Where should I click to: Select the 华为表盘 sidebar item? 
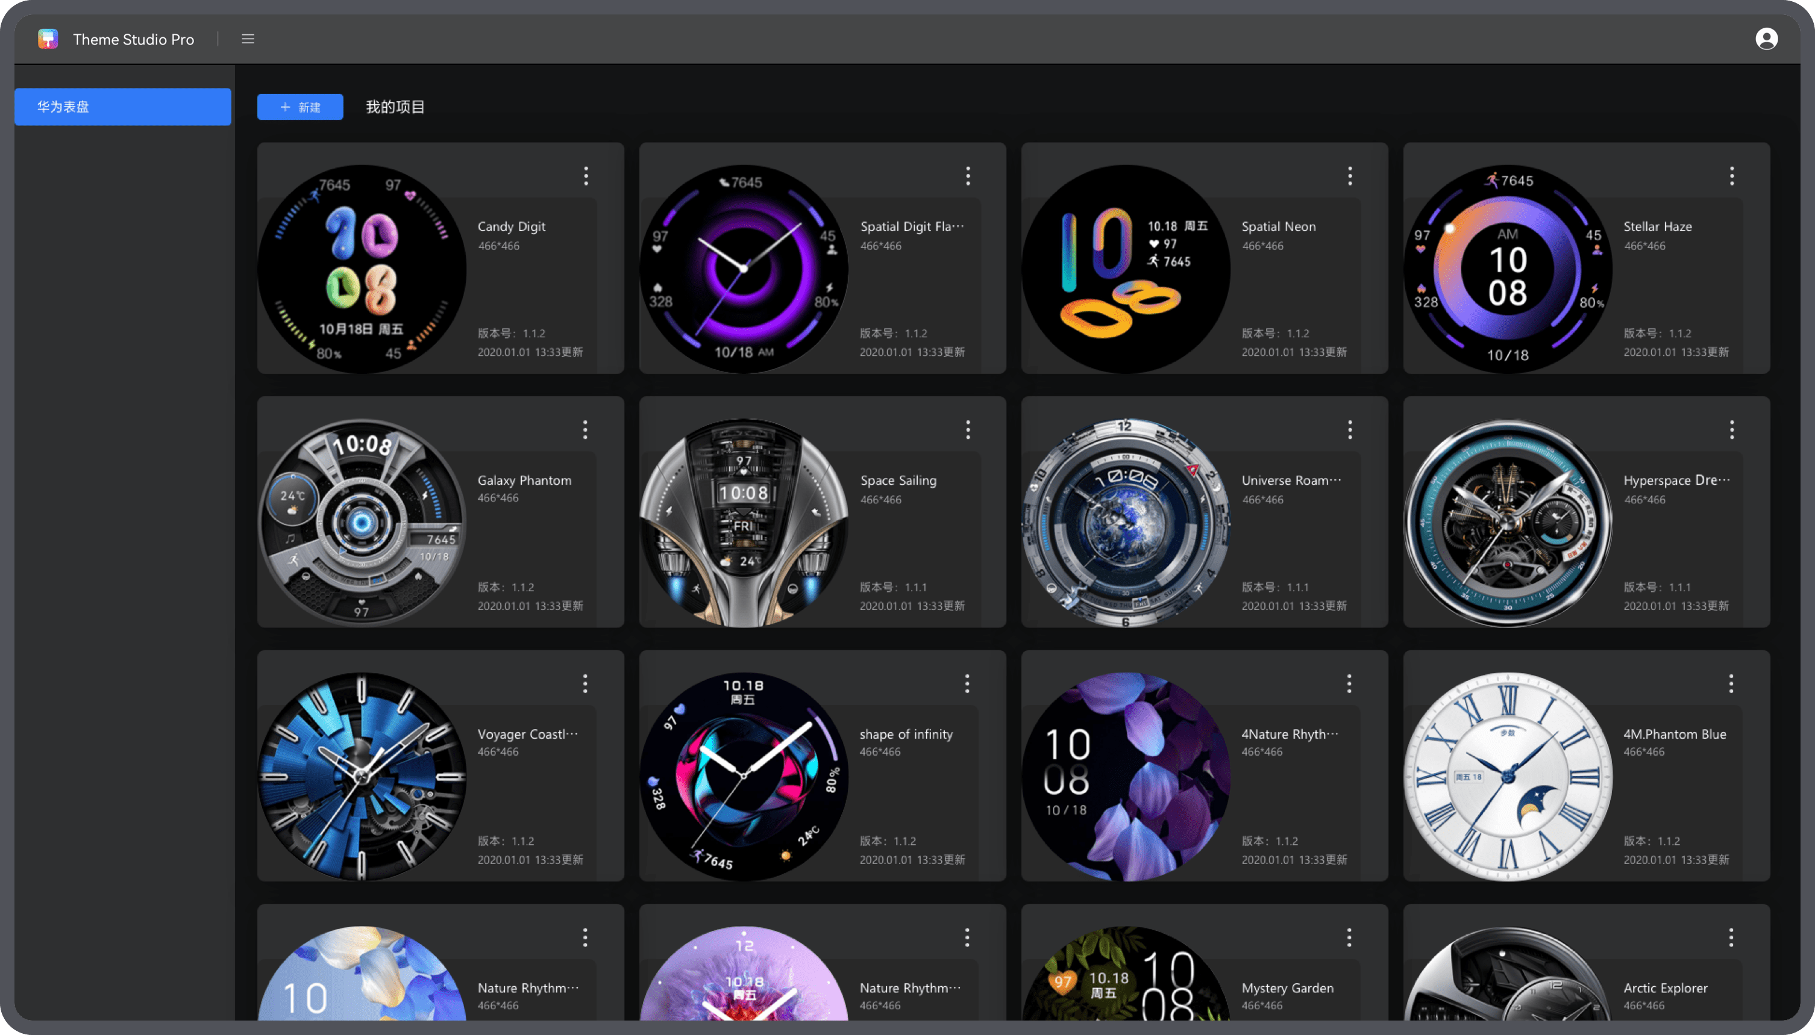(122, 106)
